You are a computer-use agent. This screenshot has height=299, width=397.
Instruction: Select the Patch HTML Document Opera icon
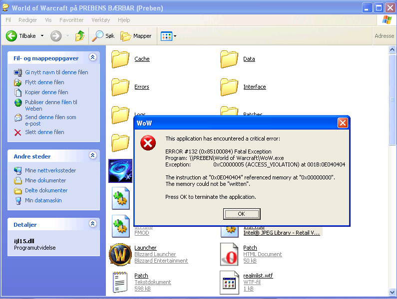click(x=229, y=254)
